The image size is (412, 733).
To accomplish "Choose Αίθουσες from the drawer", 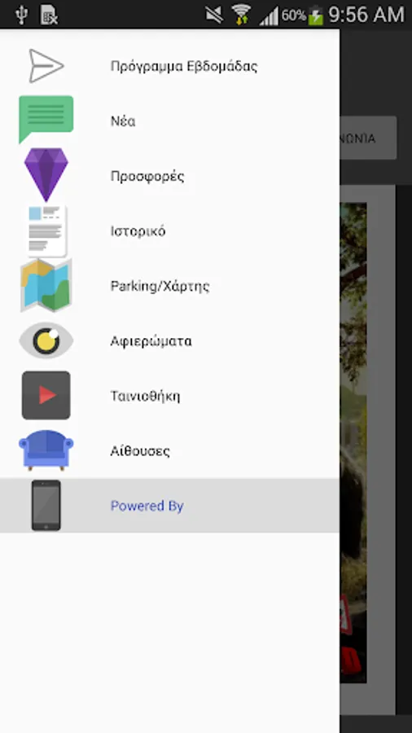I will click(169, 450).
